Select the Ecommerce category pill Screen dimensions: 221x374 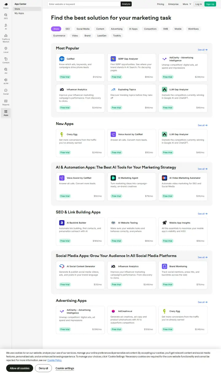(x=59, y=36)
